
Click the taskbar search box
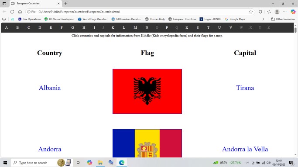tap(42, 163)
